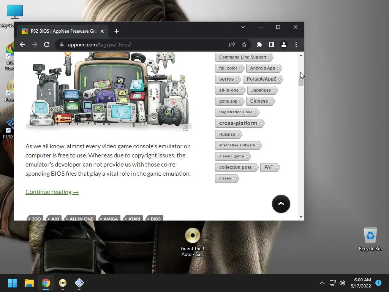389x292 pixels.
Task: Select the Russian tag
Action: [x=228, y=134]
